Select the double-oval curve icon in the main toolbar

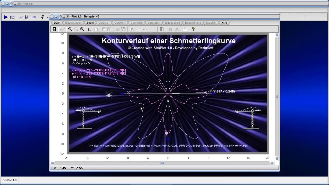[34, 17]
